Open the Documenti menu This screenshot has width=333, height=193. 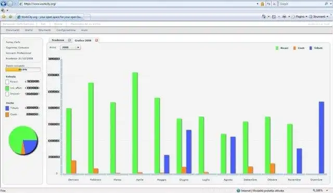point(12,30)
